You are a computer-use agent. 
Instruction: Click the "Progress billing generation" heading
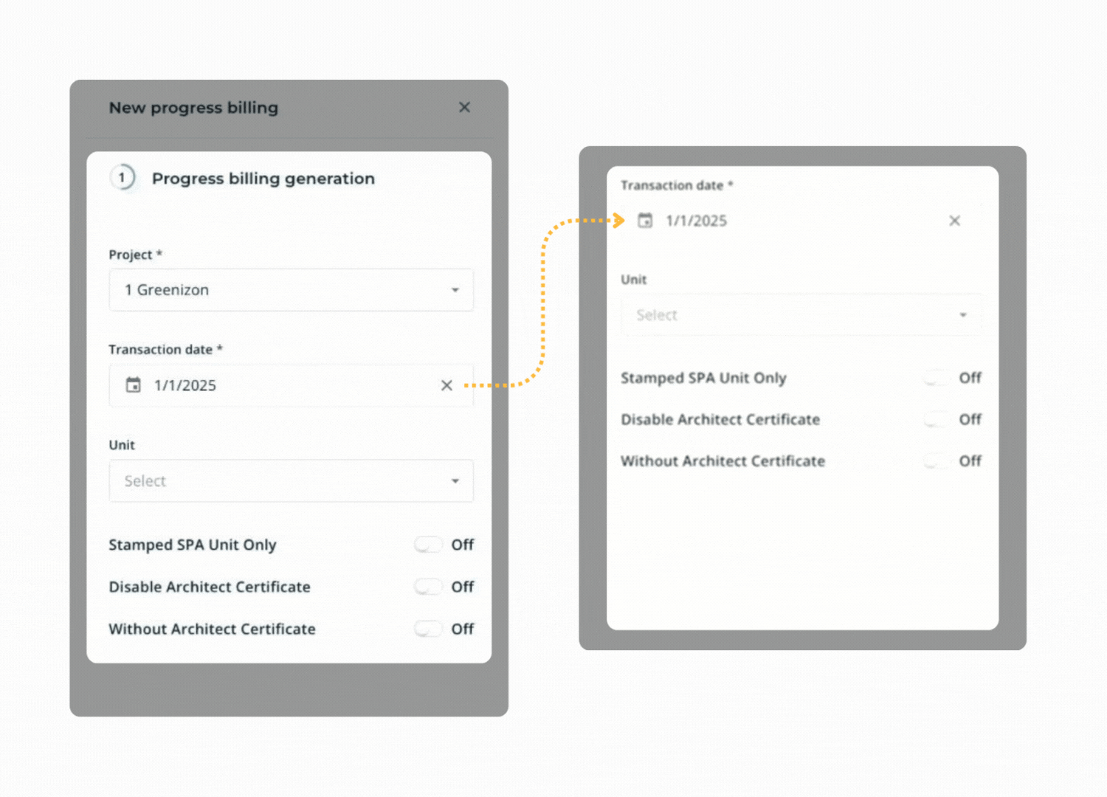[263, 179]
